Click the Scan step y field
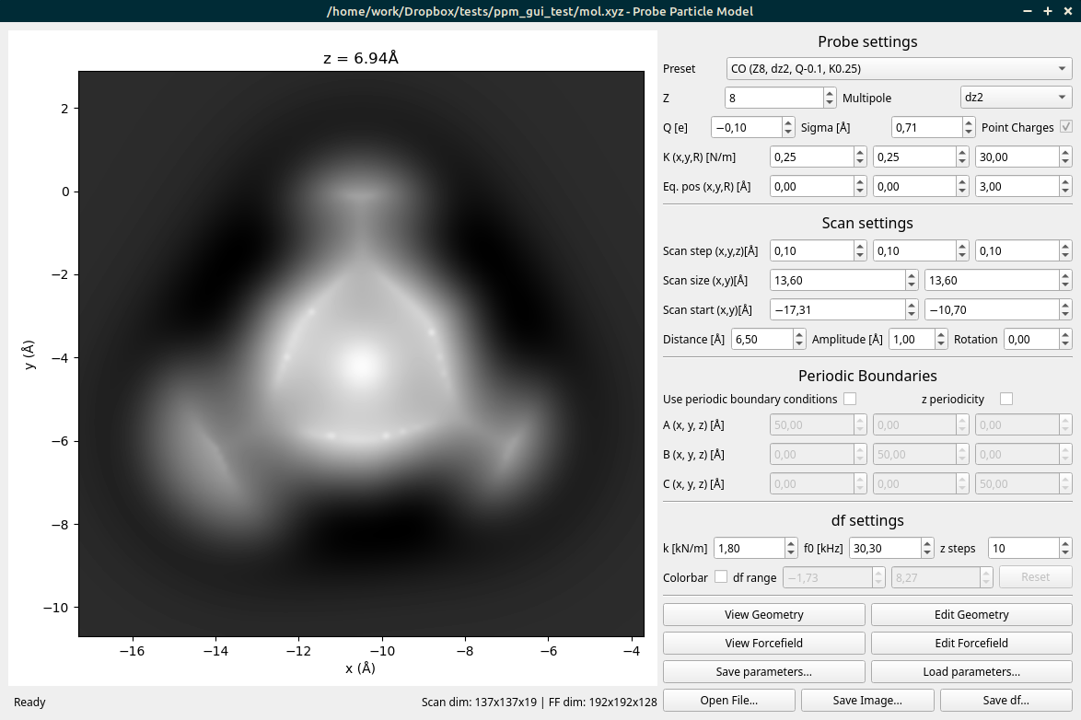Viewport: 1081px width, 720px height. 914,250
